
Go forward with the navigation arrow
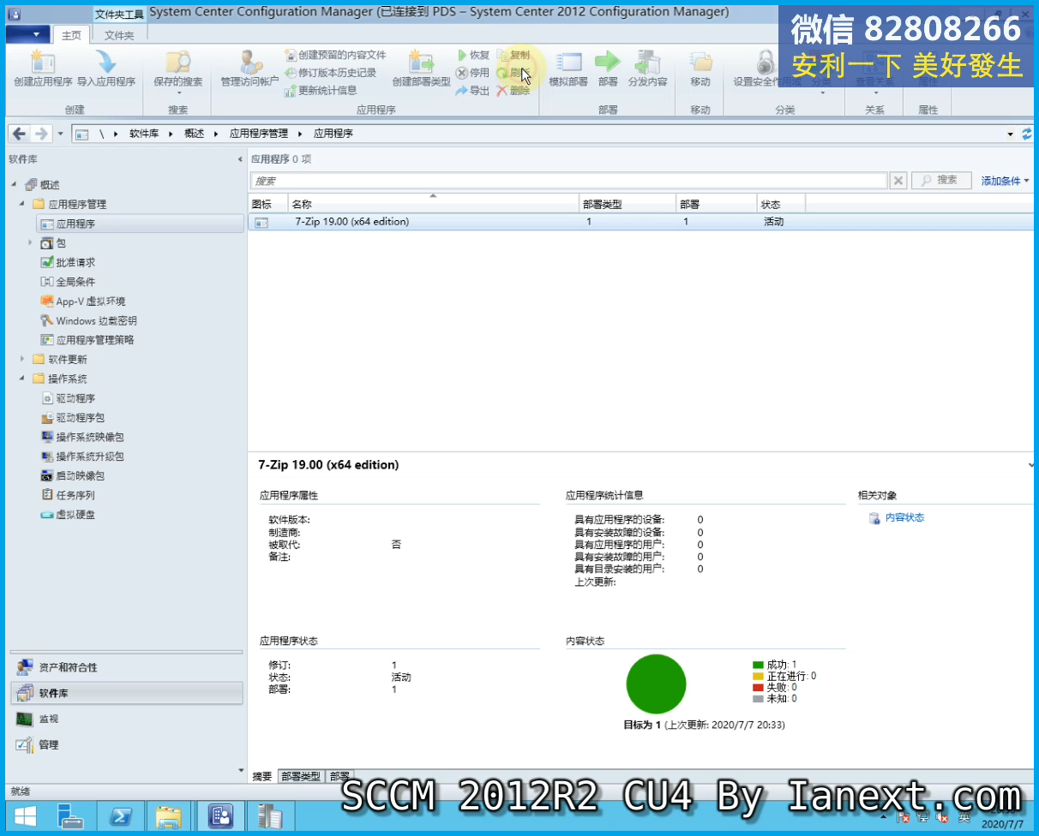click(41, 134)
